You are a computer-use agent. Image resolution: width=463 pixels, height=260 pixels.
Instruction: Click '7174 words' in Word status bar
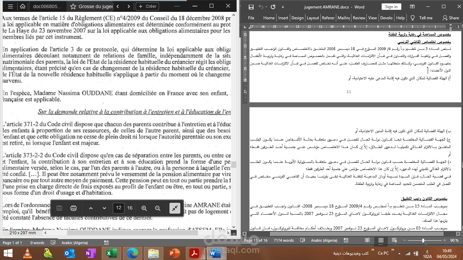pyautogui.click(x=284, y=240)
